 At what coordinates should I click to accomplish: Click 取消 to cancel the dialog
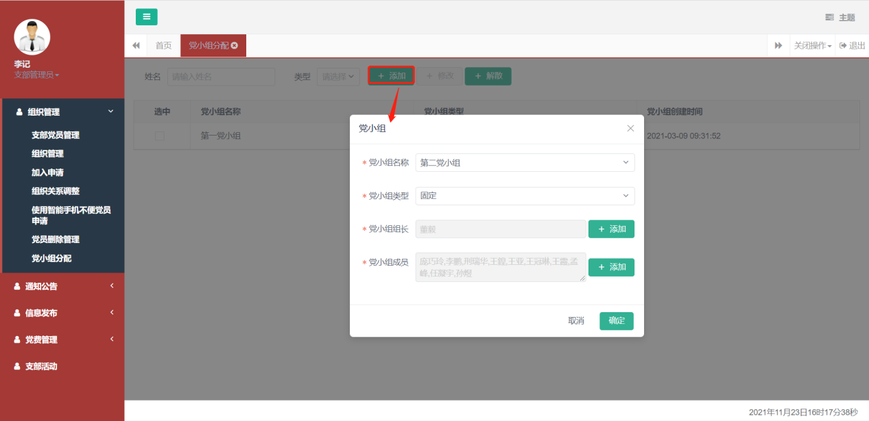click(576, 321)
